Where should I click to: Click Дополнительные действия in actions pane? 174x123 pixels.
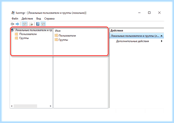[x=133, y=41]
